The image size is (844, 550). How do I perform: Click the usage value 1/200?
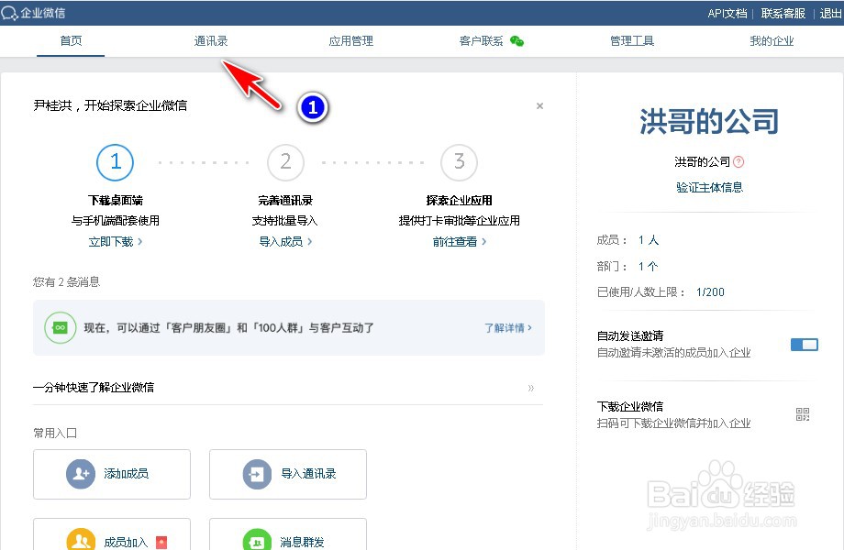(710, 291)
